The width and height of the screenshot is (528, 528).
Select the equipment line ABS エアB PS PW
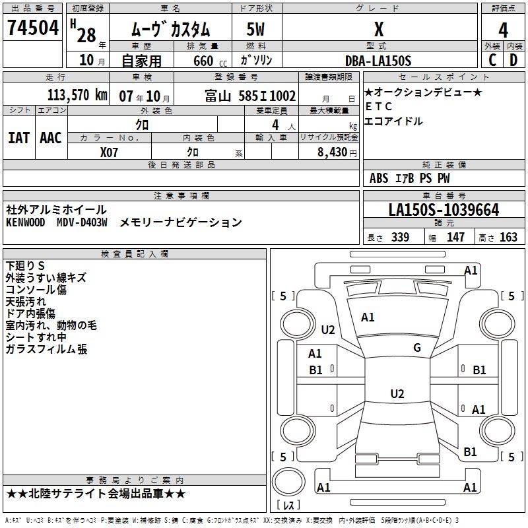pyautogui.click(x=409, y=178)
